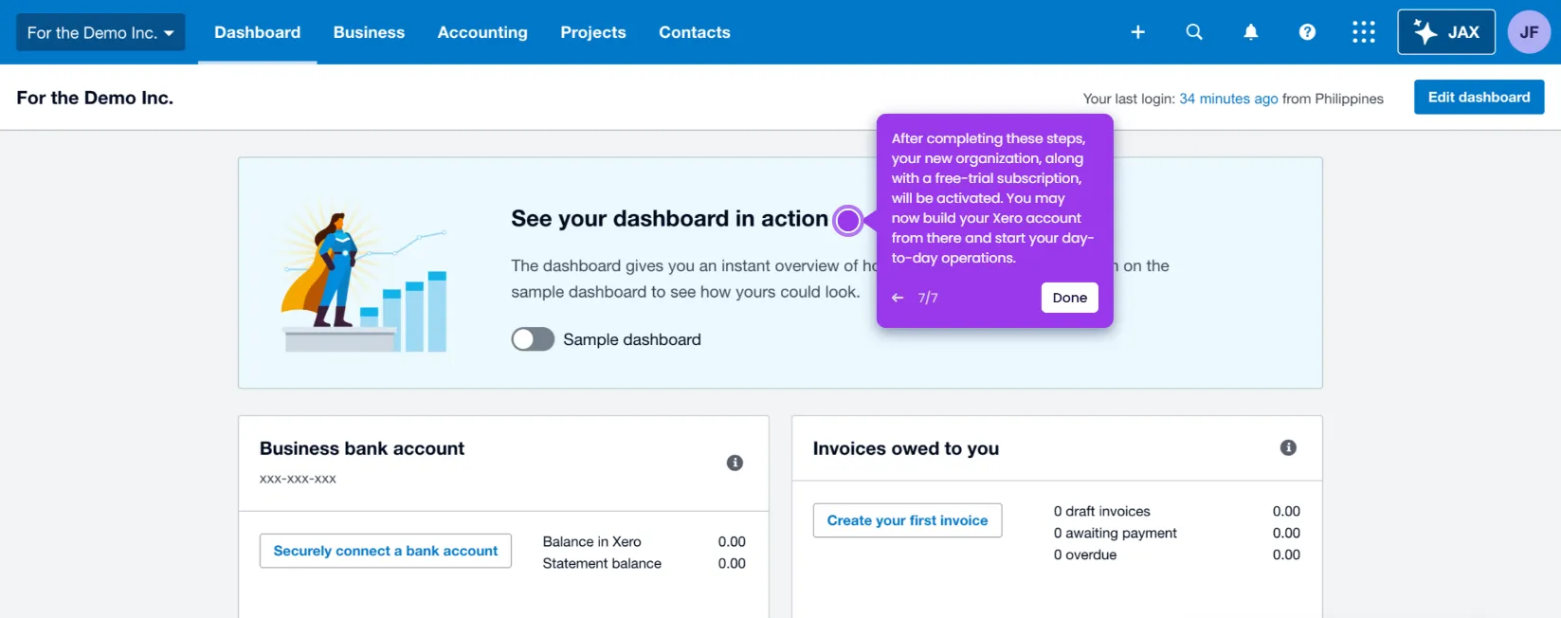Click the Balance in Xero label
1561x618 pixels.
coord(591,541)
